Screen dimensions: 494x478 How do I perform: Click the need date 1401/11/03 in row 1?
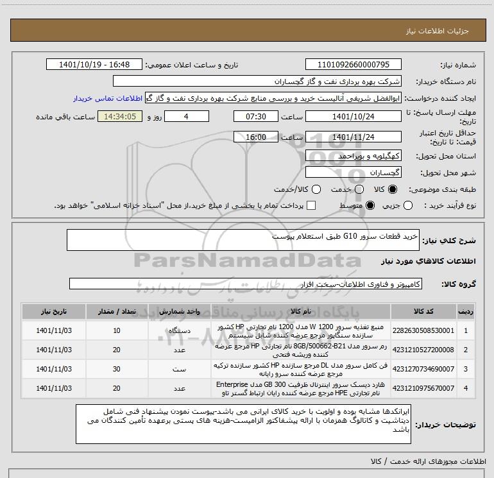[54, 330]
